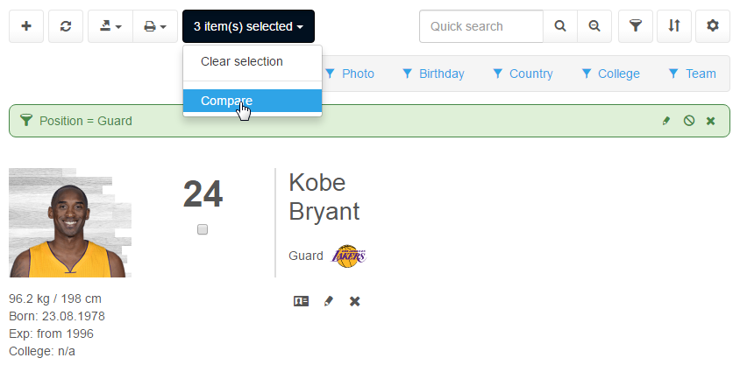Image resolution: width=740 pixels, height=372 pixels.
Task: Select Clear selection menu entry
Action: pos(242,61)
